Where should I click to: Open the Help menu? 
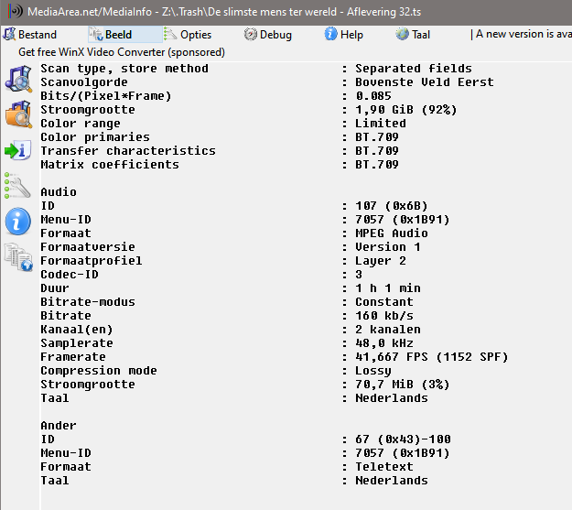[x=344, y=34]
